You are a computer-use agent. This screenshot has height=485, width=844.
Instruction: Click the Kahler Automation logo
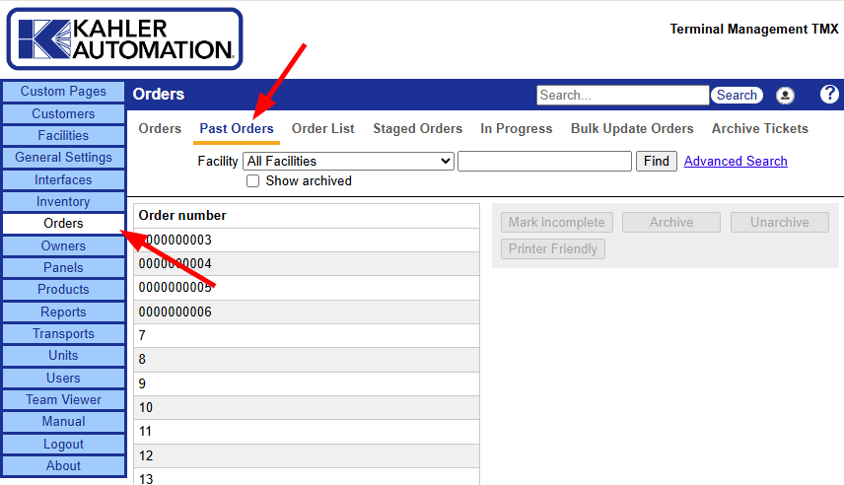pos(124,39)
